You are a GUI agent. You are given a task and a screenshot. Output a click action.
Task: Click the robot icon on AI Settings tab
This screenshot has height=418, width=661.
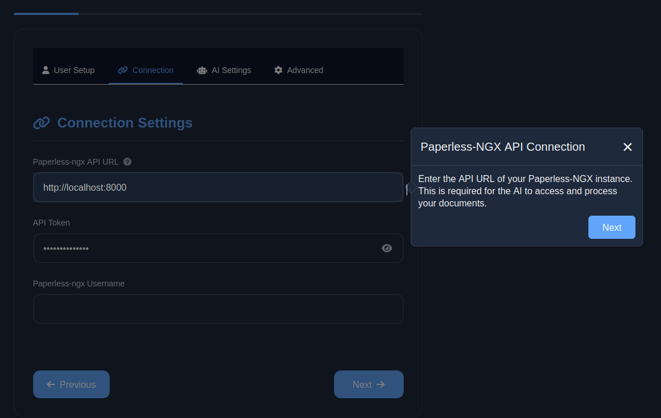pyautogui.click(x=202, y=70)
